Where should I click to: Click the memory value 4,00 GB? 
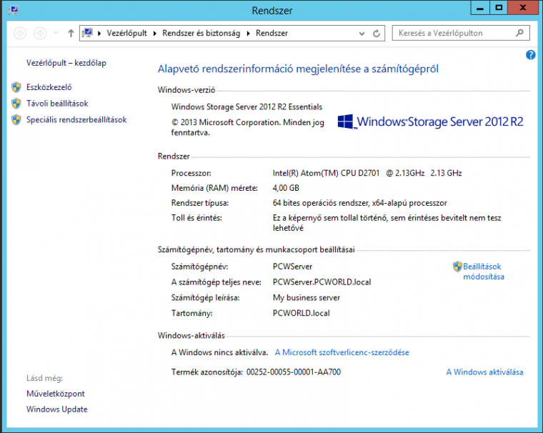pos(286,188)
